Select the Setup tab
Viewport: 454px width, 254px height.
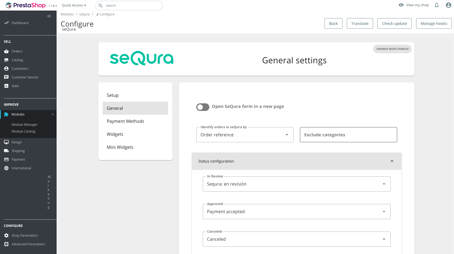(135, 95)
